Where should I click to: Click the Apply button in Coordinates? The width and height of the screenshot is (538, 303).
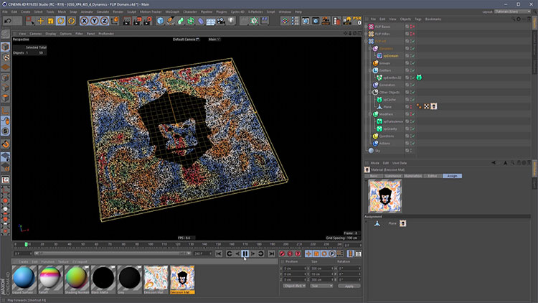(x=349, y=286)
